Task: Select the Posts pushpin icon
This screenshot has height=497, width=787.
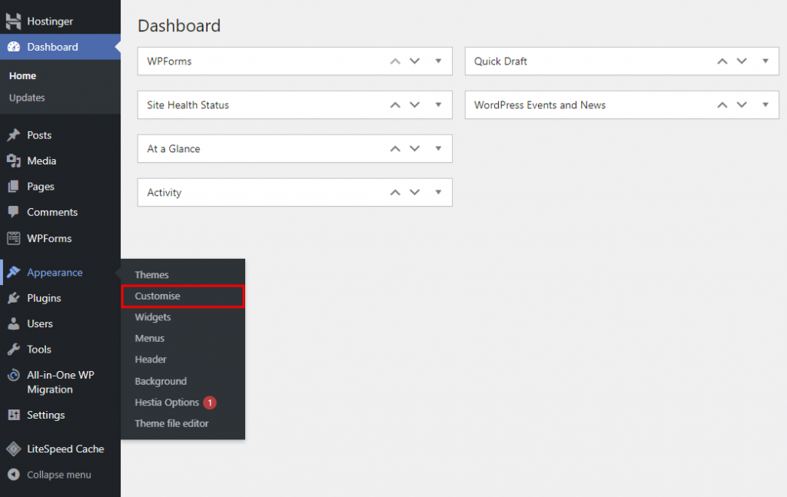Action: [x=13, y=134]
